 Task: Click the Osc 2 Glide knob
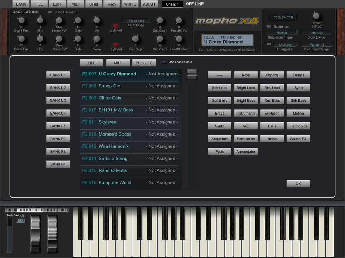pyautogui.click(x=78, y=39)
